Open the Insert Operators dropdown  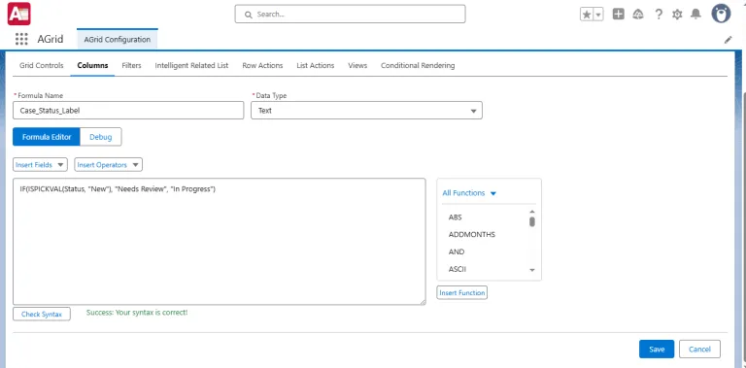[x=108, y=165]
